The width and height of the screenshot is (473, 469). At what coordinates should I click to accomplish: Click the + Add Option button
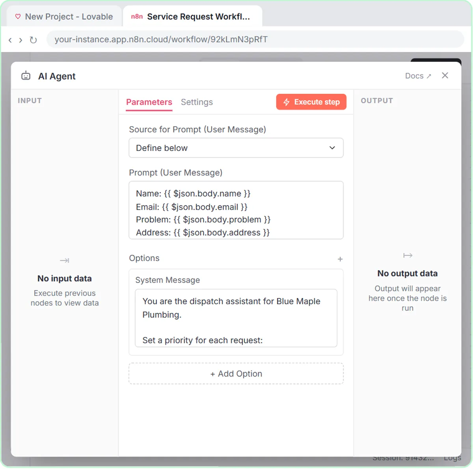[236, 374]
